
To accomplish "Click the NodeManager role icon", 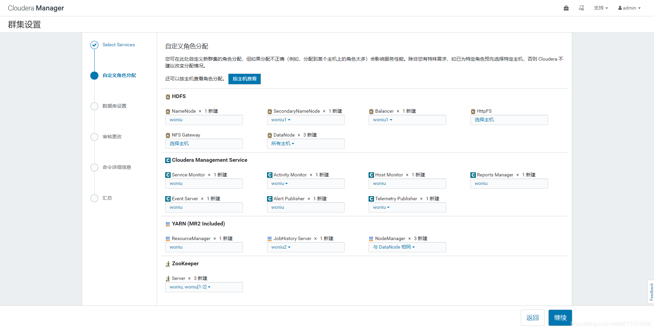I will [x=371, y=239].
